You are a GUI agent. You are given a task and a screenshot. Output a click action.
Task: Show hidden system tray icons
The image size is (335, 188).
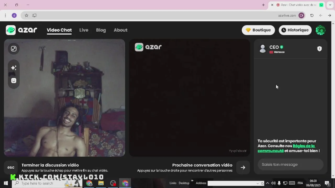click(267, 183)
